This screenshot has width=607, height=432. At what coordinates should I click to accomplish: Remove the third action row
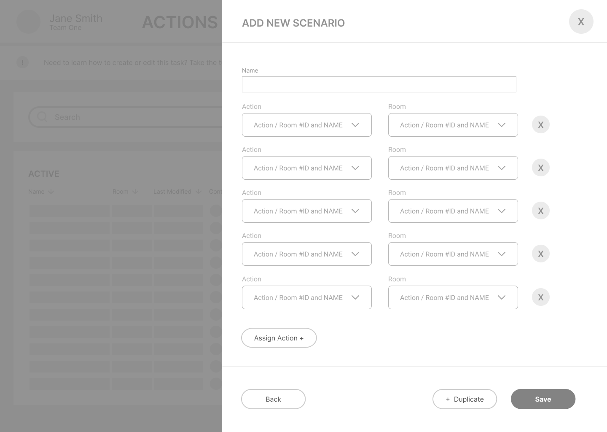[x=540, y=211]
